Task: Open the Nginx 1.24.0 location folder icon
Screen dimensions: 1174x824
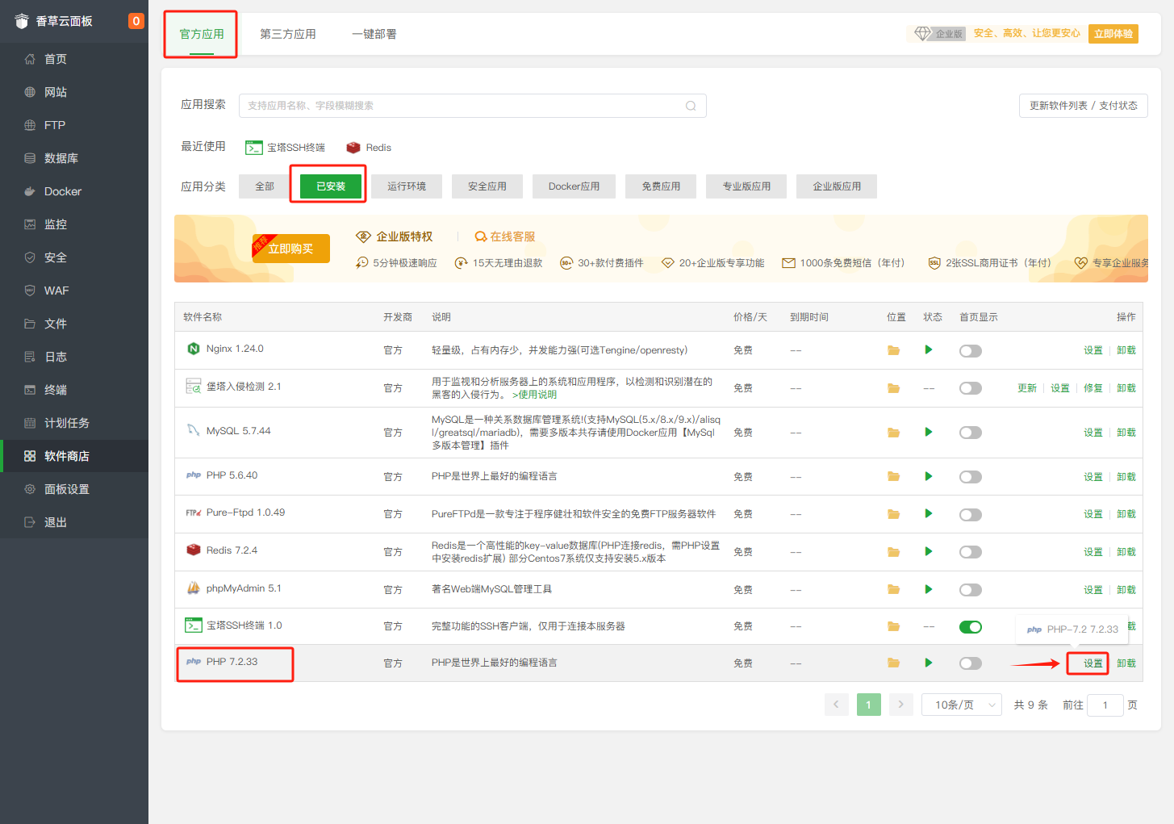Action: click(x=893, y=350)
